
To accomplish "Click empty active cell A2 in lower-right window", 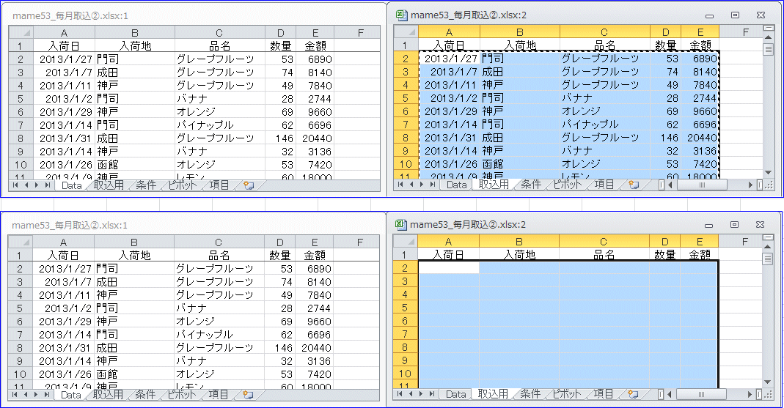I will [x=449, y=268].
